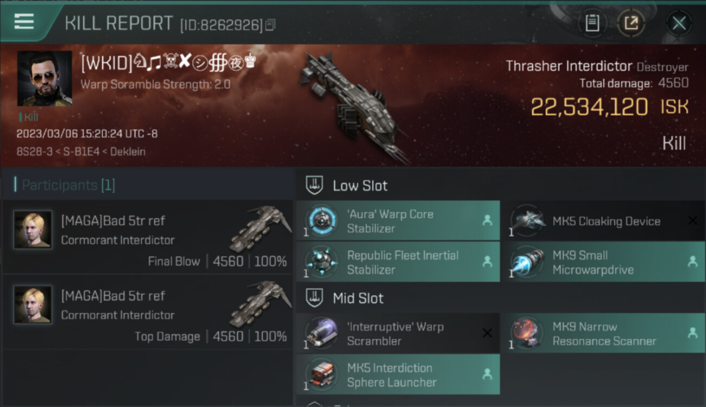View the victim pilot portrait
Screen dimensions: 706x407
click(x=45, y=79)
